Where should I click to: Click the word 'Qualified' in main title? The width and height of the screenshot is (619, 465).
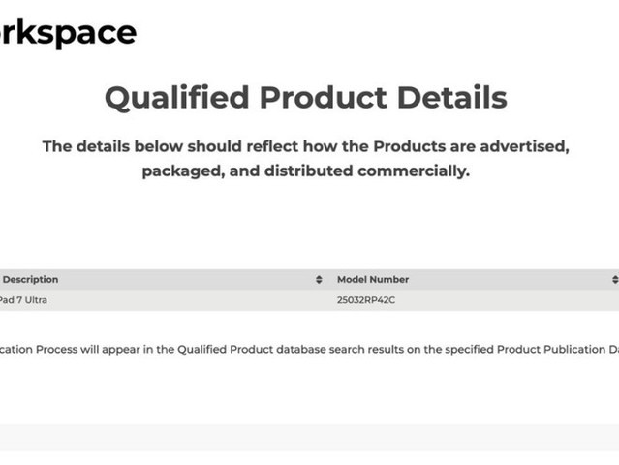pos(177,98)
